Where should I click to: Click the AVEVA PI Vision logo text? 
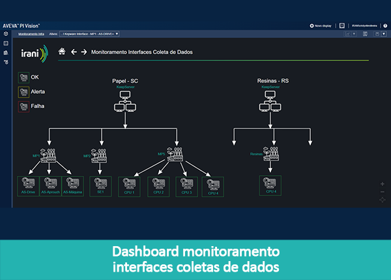click(x=22, y=26)
